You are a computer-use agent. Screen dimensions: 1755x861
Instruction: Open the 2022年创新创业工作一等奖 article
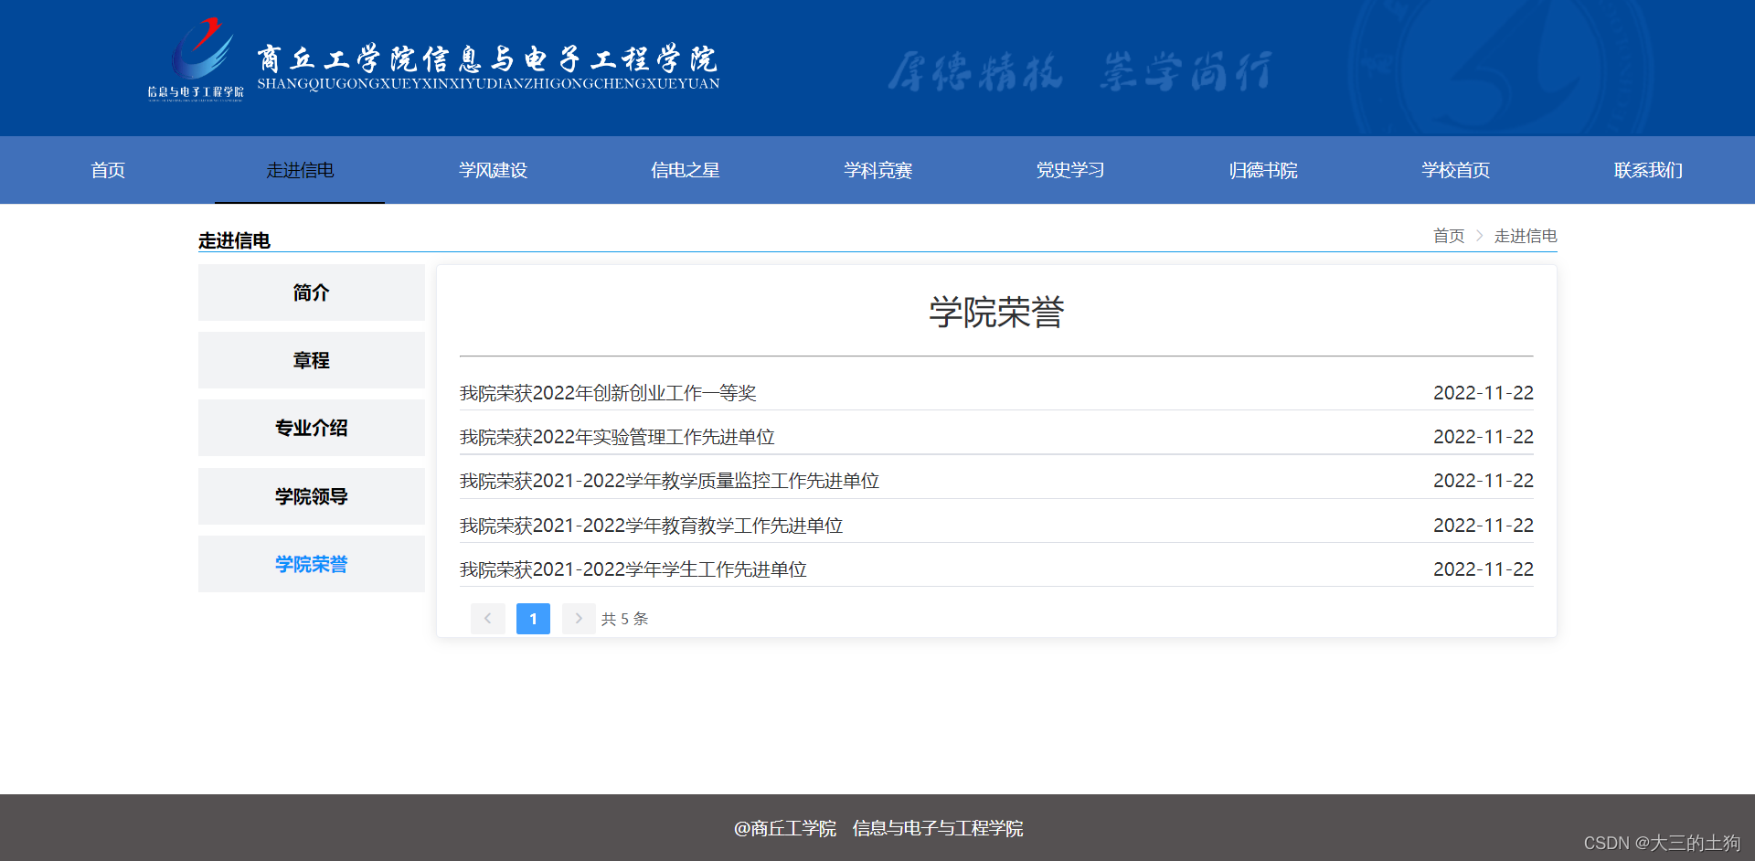click(x=608, y=393)
